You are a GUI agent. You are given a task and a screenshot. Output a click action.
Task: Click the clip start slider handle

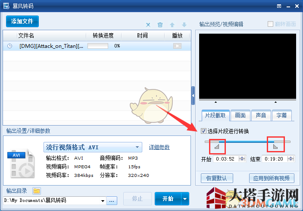217,148
